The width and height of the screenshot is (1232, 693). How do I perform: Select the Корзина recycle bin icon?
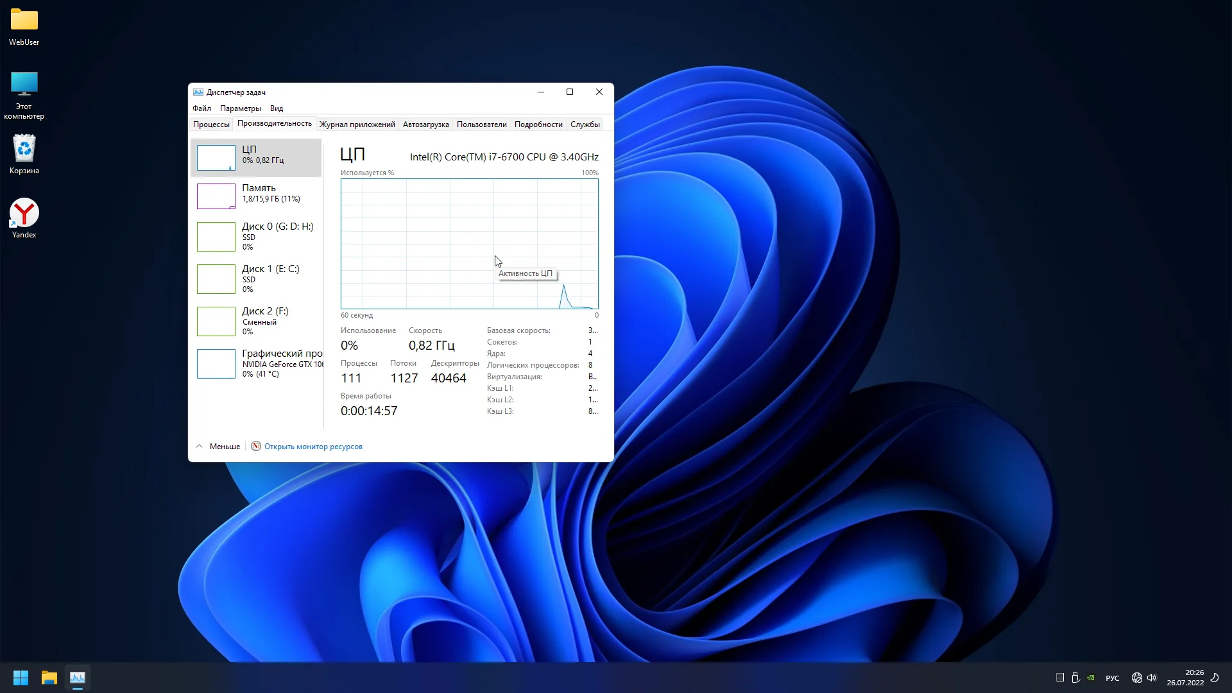[24, 150]
